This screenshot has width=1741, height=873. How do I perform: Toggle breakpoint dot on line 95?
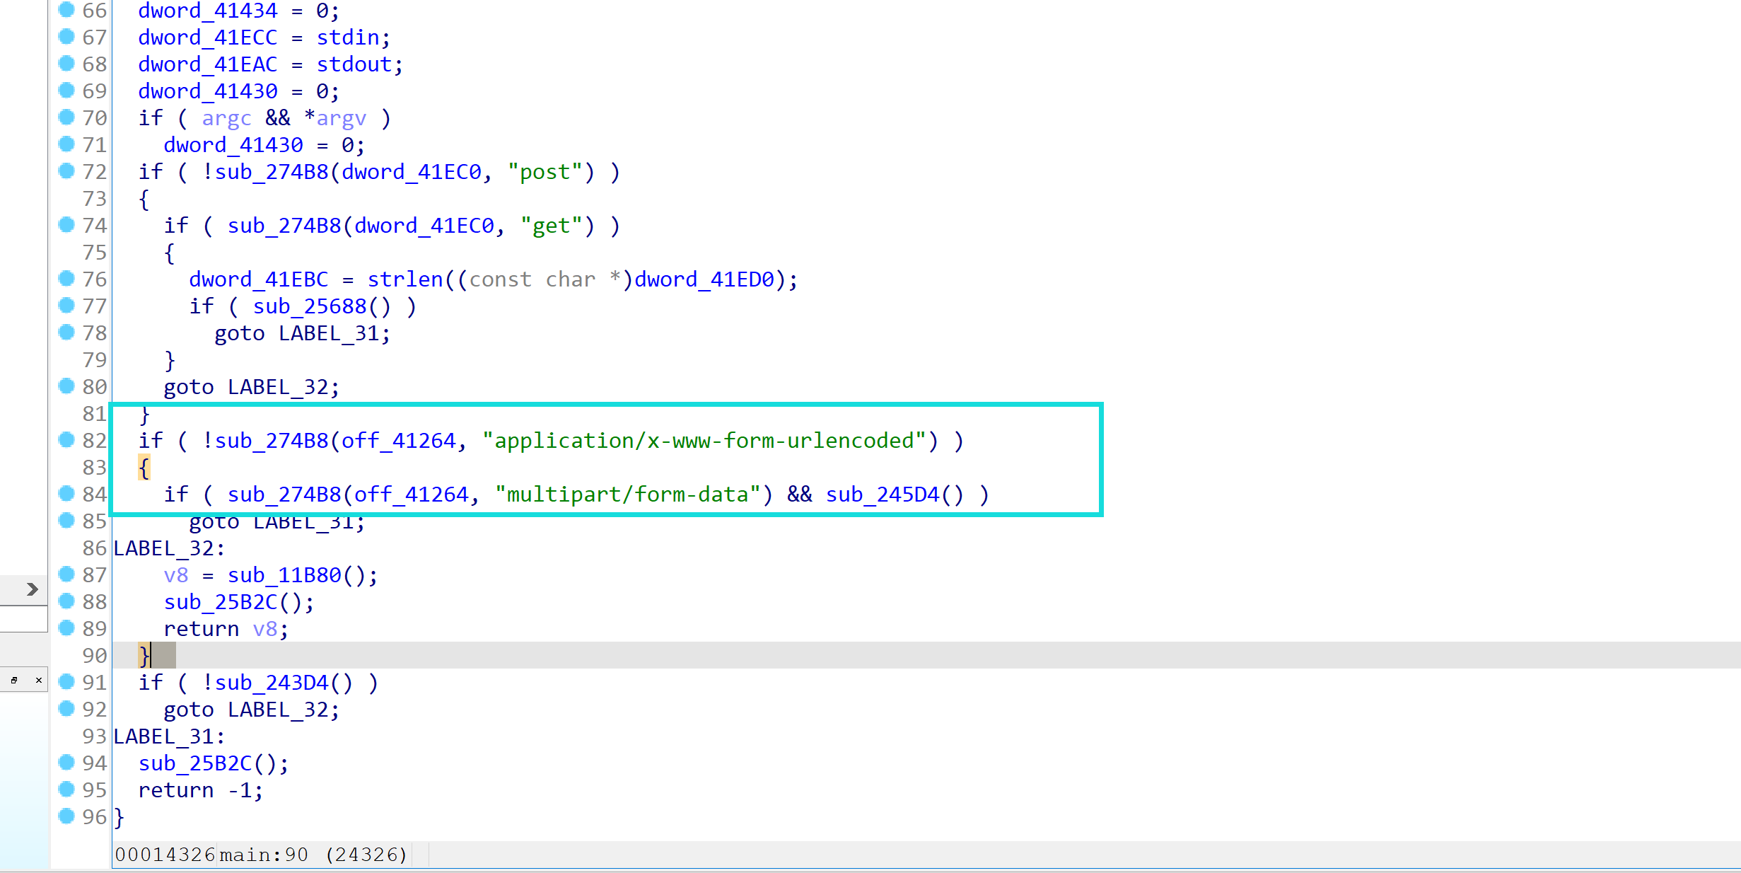pyautogui.click(x=66, y=790)
